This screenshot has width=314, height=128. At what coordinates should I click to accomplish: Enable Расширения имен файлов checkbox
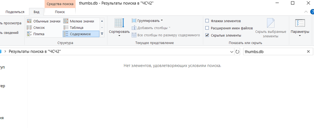(207, 28)
